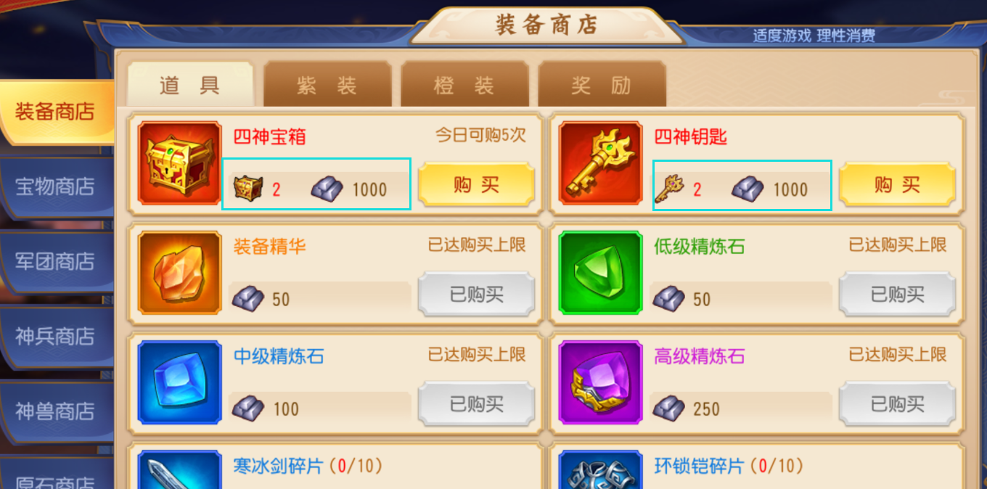Open 神兵商店 in the side menu
Image resolution: width=987 pixels, height=489 pixels.
pyautogui.click(x=56, y=337)
